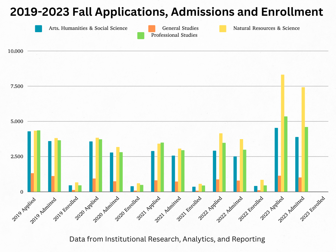The image size is (336, 252).
Task: Click the chart title heading text
Action: coord(166,12)
